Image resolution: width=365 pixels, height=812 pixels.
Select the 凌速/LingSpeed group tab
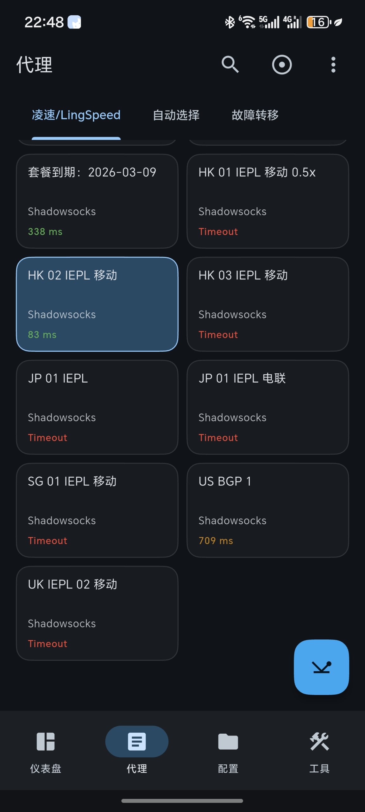pos(76,115)
